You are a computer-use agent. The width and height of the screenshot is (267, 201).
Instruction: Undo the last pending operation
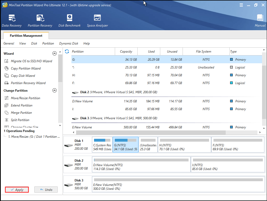click(x=46, y=190)
